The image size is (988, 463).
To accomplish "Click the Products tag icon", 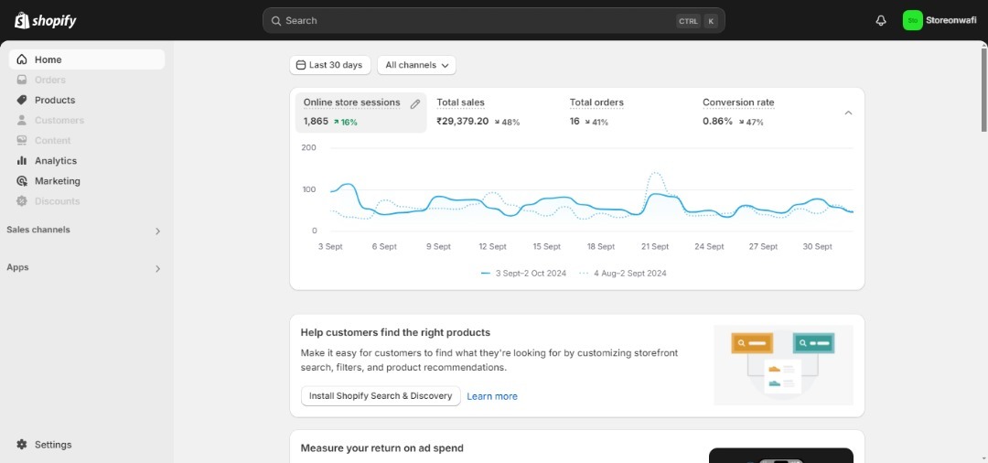I will pos(22,100).
